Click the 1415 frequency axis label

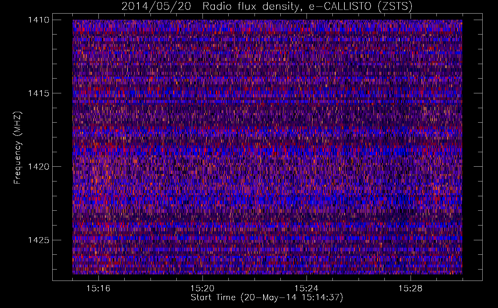point(39,93)
